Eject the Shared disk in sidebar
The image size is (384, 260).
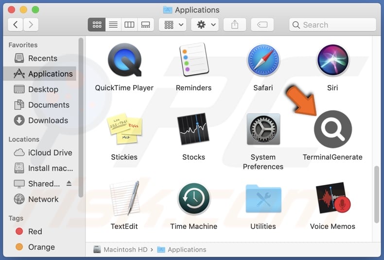69,183
